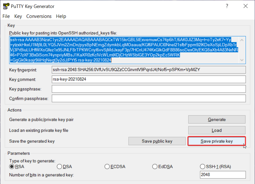255x184 pixels.
Task: Click the question mark help button
Action: click(227, 6)
